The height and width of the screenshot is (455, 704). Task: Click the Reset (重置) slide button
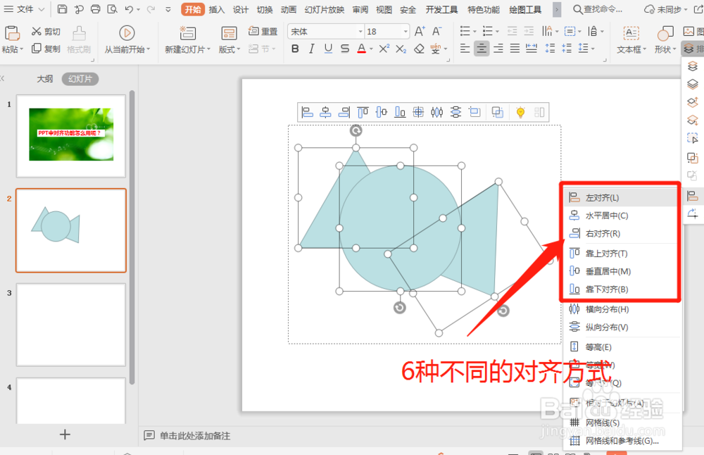pyautogui.click(x=263, y=31)
